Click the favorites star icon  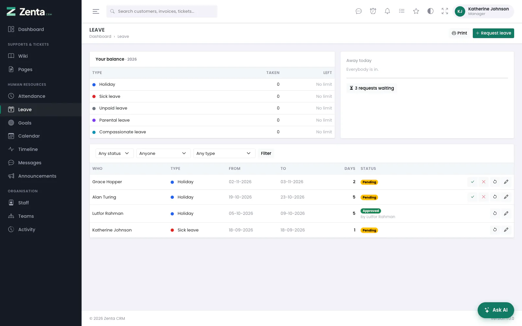click(x=416, y=11)
